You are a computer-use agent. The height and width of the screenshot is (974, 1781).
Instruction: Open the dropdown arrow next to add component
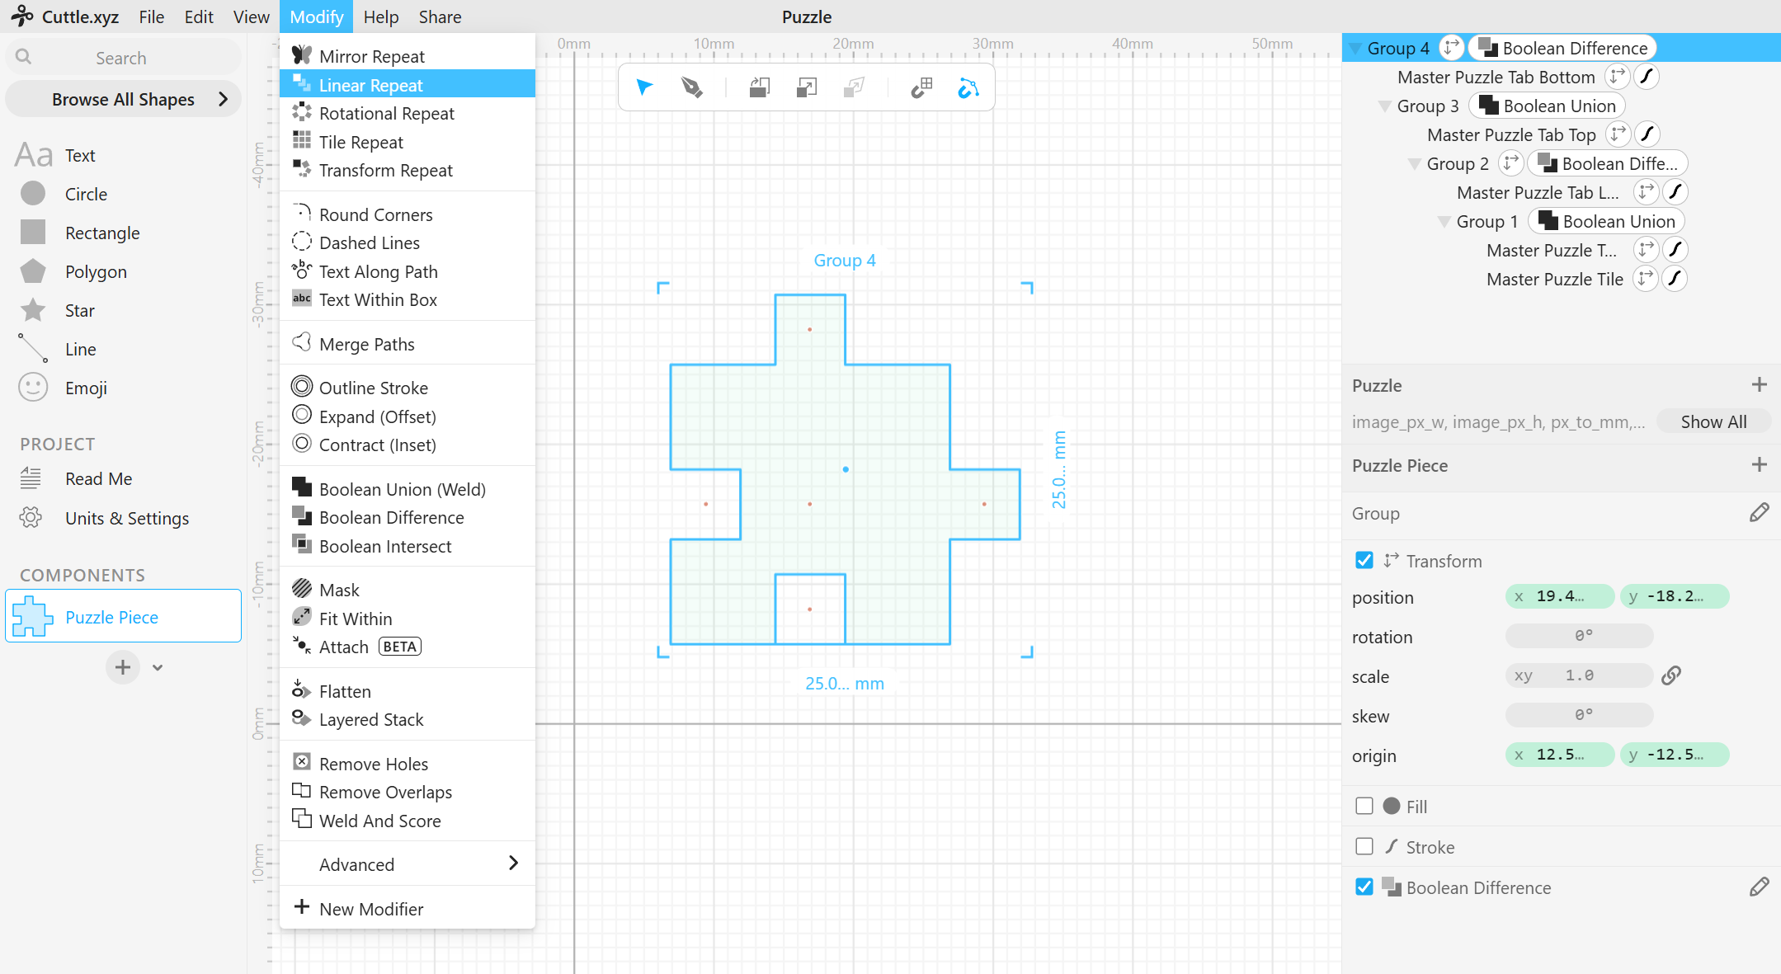pos(158,667)
